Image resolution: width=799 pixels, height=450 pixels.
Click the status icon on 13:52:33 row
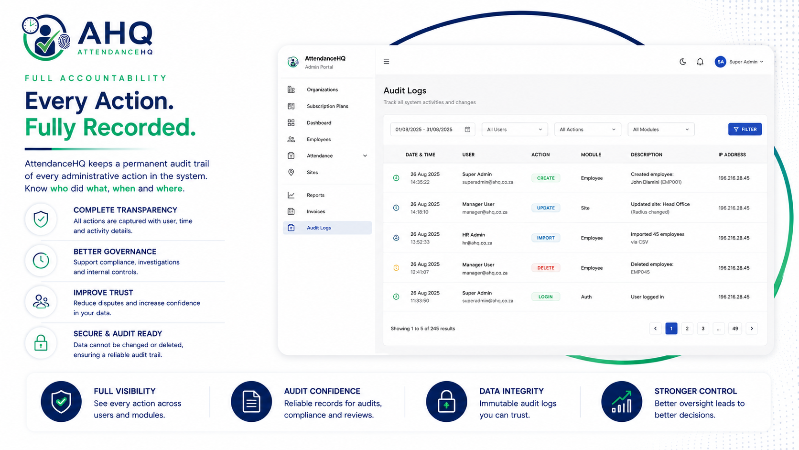click(396, 238)
